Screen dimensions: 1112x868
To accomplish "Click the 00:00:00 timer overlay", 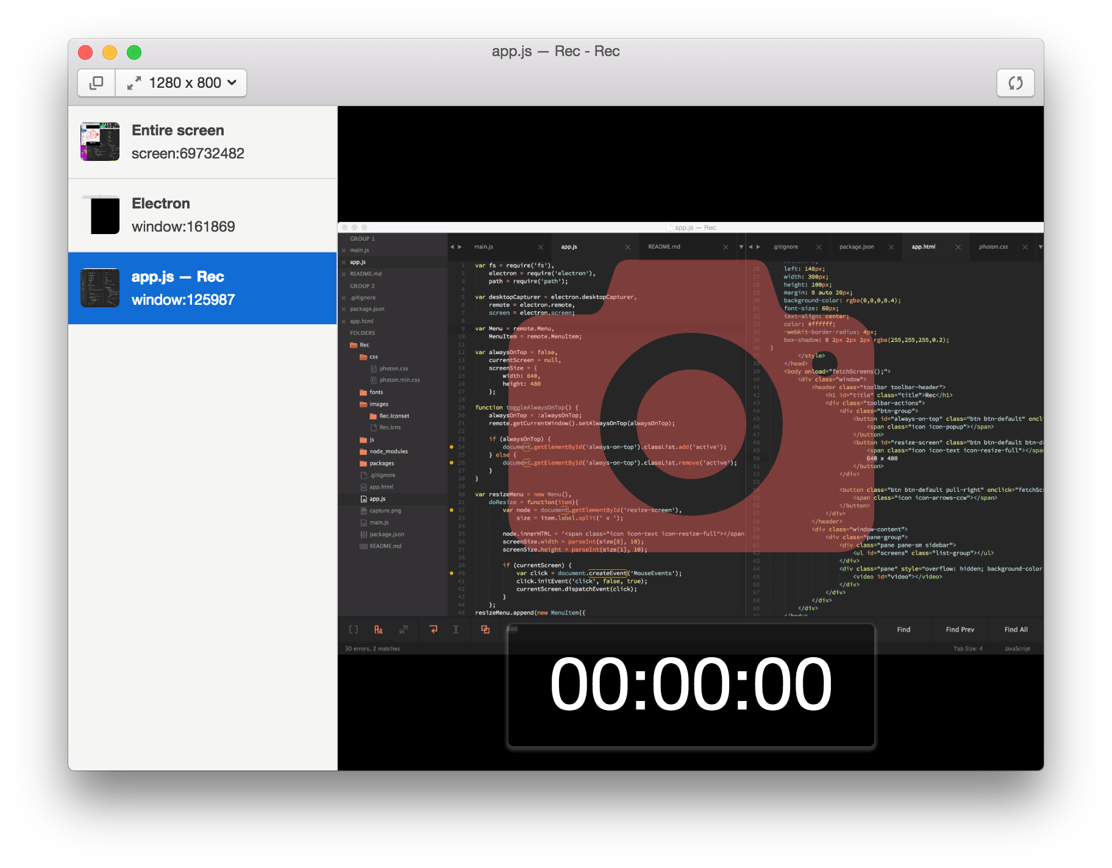I will tap(691, 684).
